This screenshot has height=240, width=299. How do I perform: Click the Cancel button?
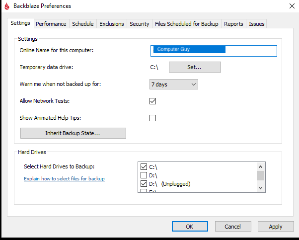233,227
